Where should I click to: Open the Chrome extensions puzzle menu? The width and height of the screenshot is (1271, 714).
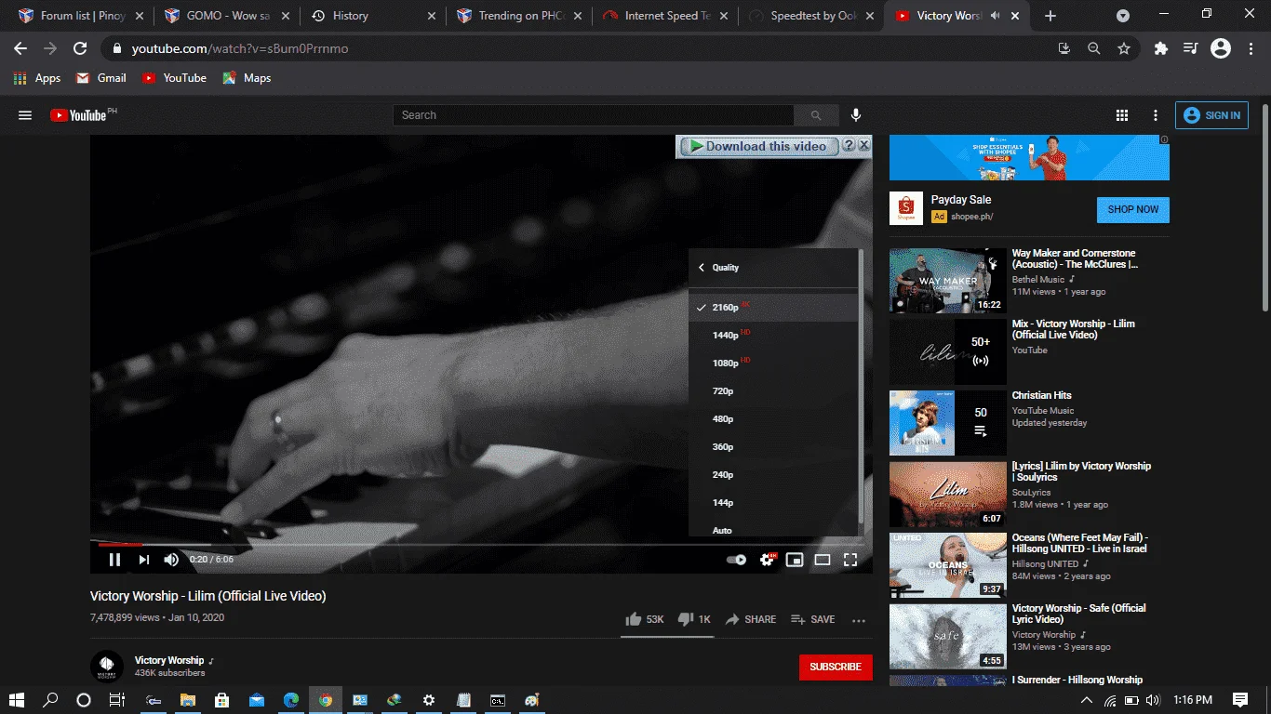1160,48
